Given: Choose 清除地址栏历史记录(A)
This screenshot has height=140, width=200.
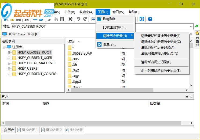Looking at the screenshot, I should pos(162,48).
